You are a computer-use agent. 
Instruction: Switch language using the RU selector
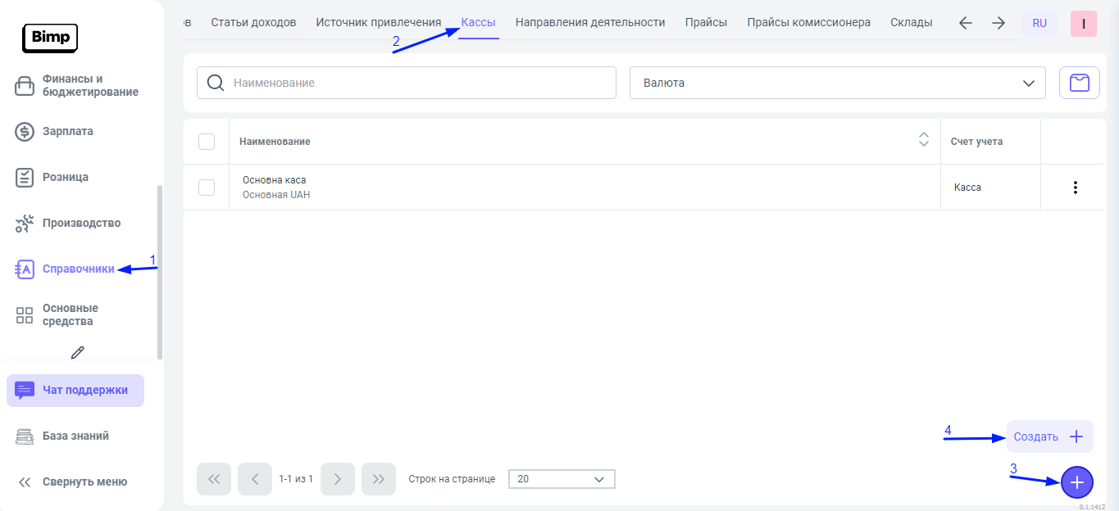click(x=1039, y=23)
